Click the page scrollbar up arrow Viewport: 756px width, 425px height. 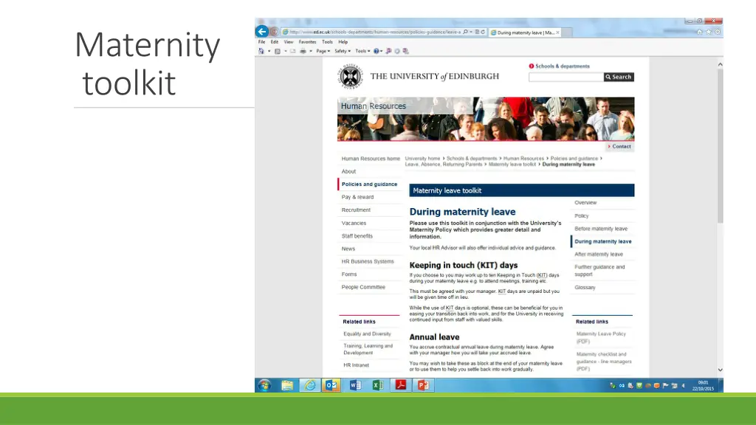pyautogui.click(x=720, y=64)
